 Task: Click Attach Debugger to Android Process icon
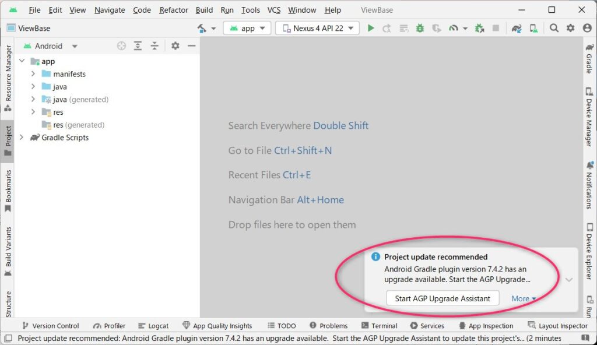pos(479,28)
